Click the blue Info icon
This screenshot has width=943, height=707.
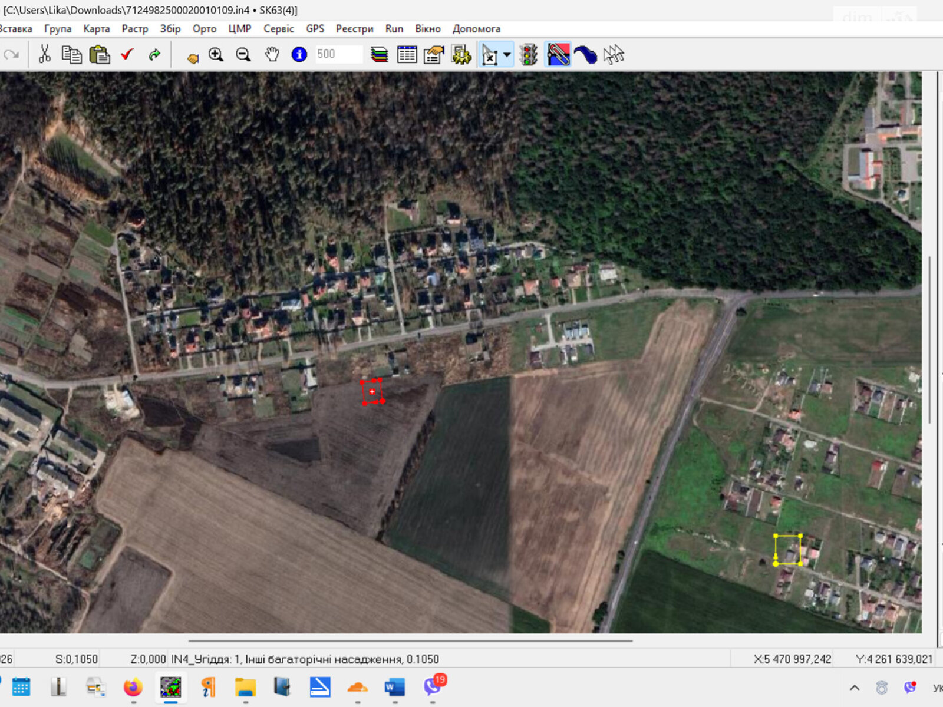[299, 55]
